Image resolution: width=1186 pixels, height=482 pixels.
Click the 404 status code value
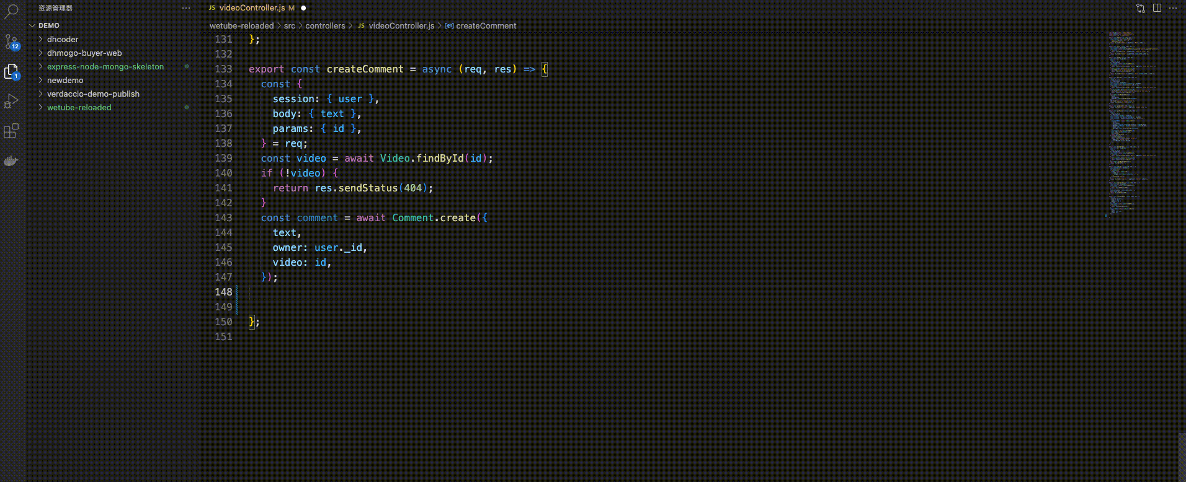[x=412, y=188]
